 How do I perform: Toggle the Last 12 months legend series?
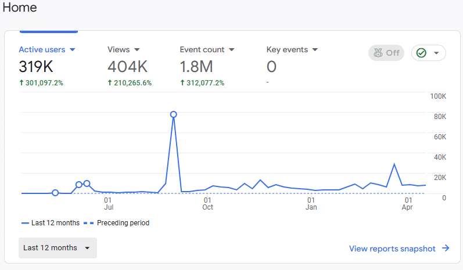51,223
